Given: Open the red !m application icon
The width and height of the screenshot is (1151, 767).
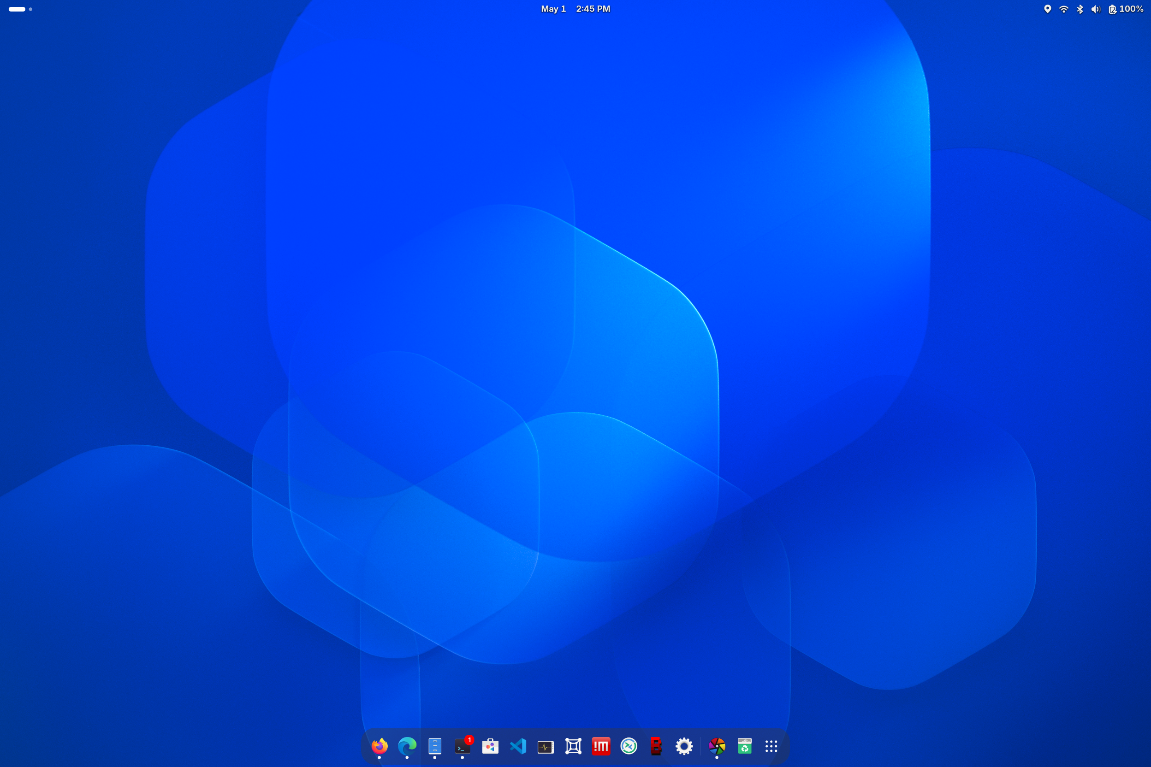Looking at the screenshot, I should point(601,746).
